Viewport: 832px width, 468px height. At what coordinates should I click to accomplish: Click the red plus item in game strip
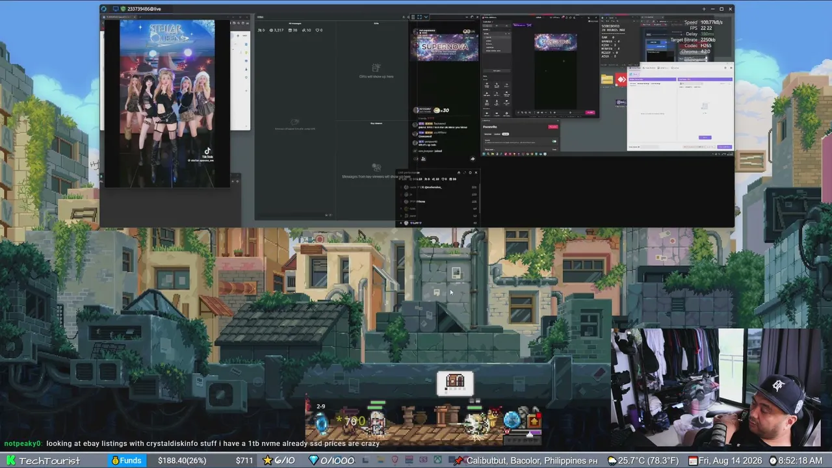pyautogui.click(x=534, y=421)
